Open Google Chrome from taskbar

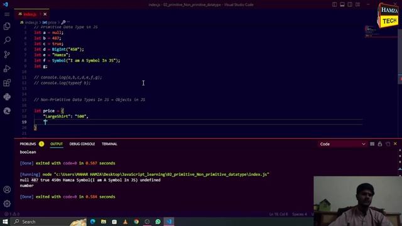tap(136, 222)
